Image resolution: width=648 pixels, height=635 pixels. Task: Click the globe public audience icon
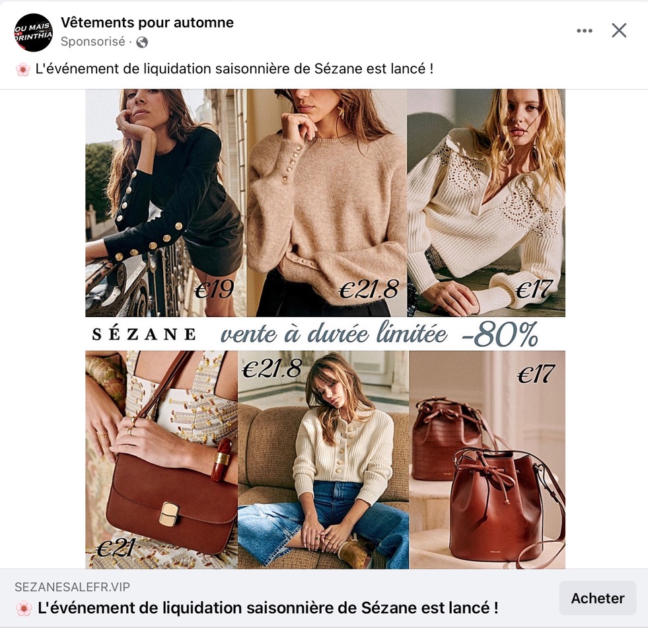[x=142, y=42]
